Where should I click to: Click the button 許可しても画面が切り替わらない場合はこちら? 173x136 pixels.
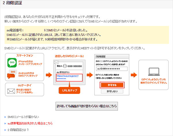[x=86, y=106]
